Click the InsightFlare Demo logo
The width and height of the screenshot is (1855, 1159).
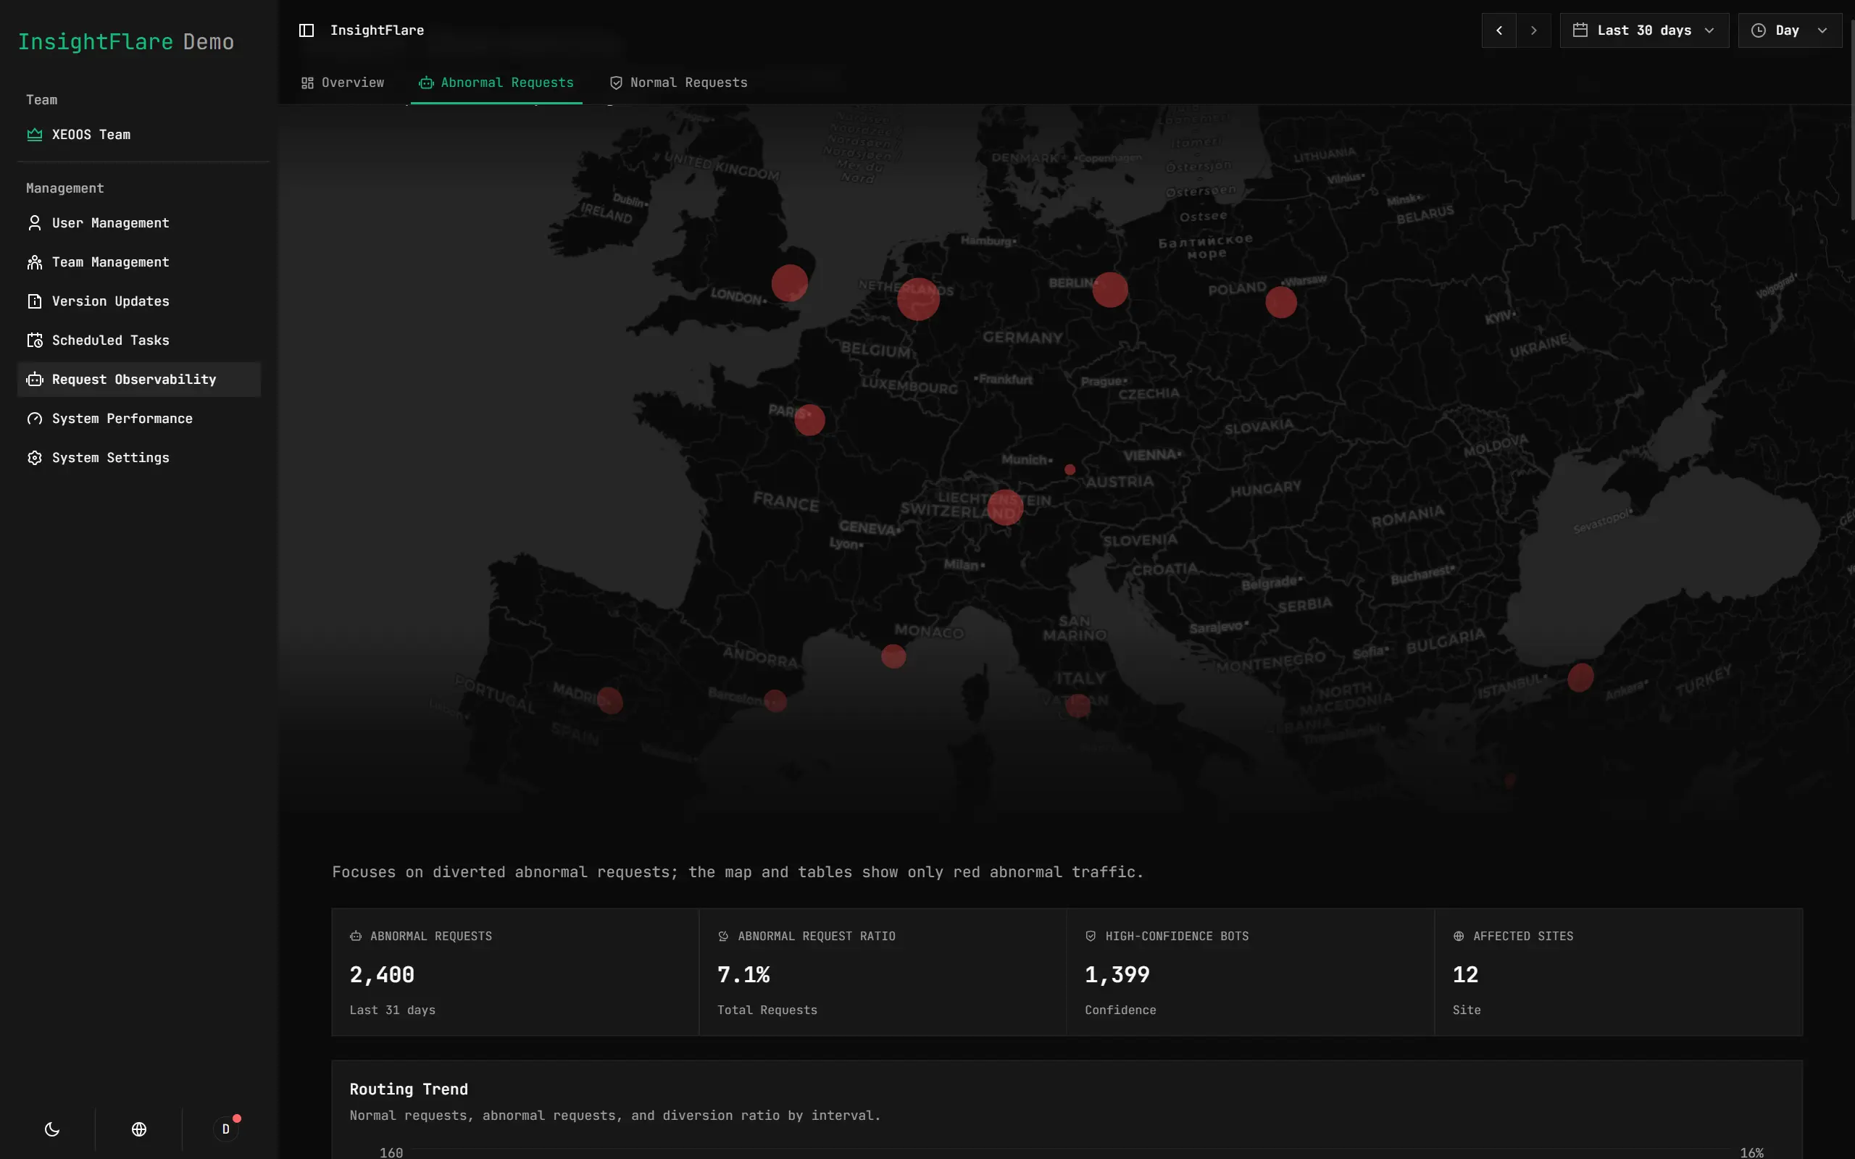[125, 42]
